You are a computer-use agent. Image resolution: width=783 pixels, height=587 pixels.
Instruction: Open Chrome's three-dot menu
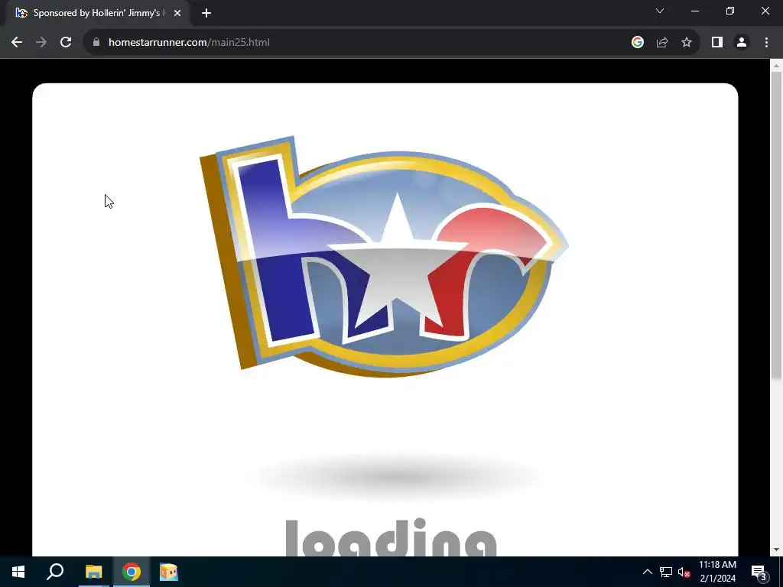(x=766, y=43)
